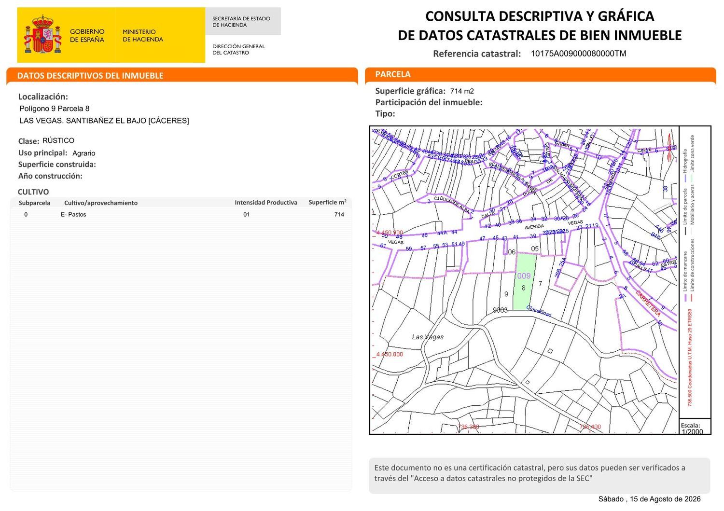Click "SECRETARÍA DE ESTADO DE HACIENDA" in the header
Viewport: 724px width, 511px height.
[241, 22]
